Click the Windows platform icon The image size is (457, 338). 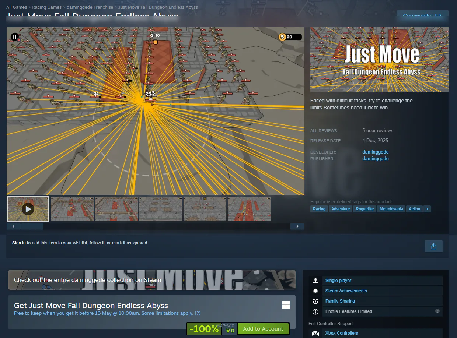click(x=286, y=305)
